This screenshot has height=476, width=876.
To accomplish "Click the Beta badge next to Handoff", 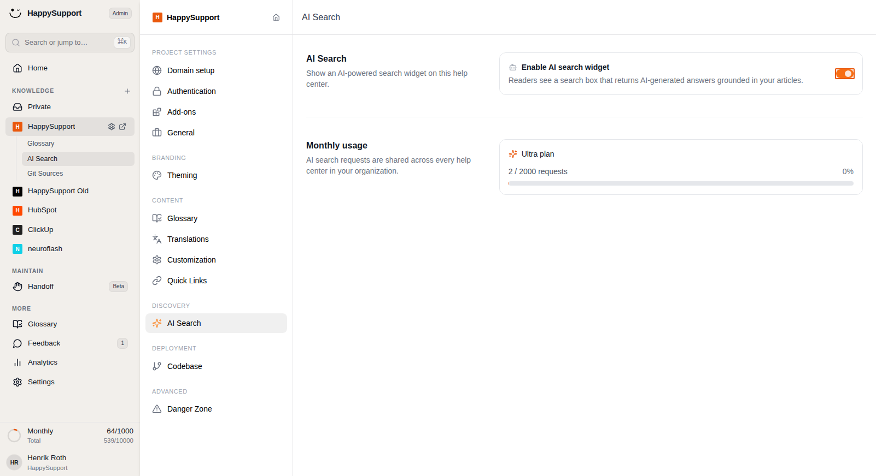I will click(119, 287).
